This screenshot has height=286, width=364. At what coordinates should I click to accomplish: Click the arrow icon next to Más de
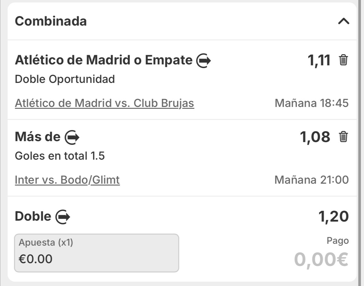coord(72,137)
